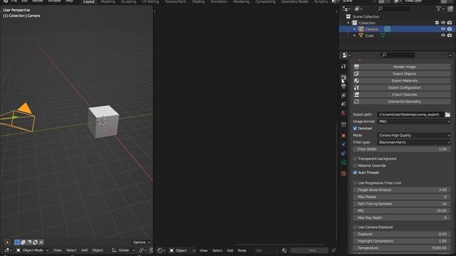Click the Check Textures button
The height and width of the screenshot is (256, 456).
tap(402, 95)
